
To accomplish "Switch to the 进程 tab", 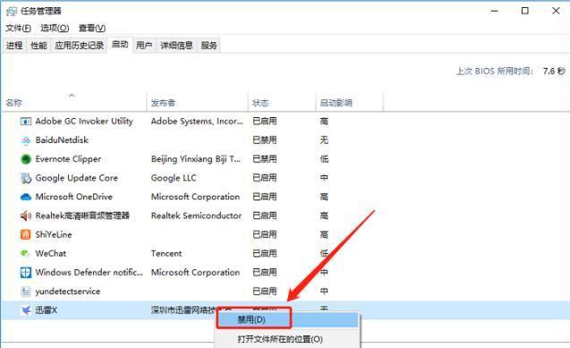I will tap(14, 46).
